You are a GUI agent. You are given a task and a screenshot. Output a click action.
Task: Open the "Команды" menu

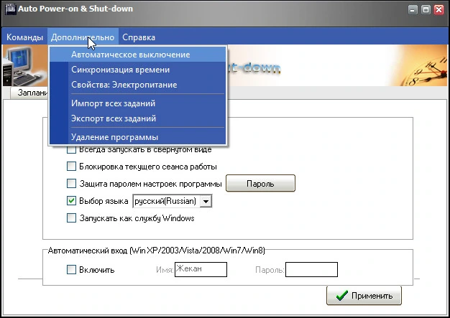pyautogui.click(x=24, y=37)
